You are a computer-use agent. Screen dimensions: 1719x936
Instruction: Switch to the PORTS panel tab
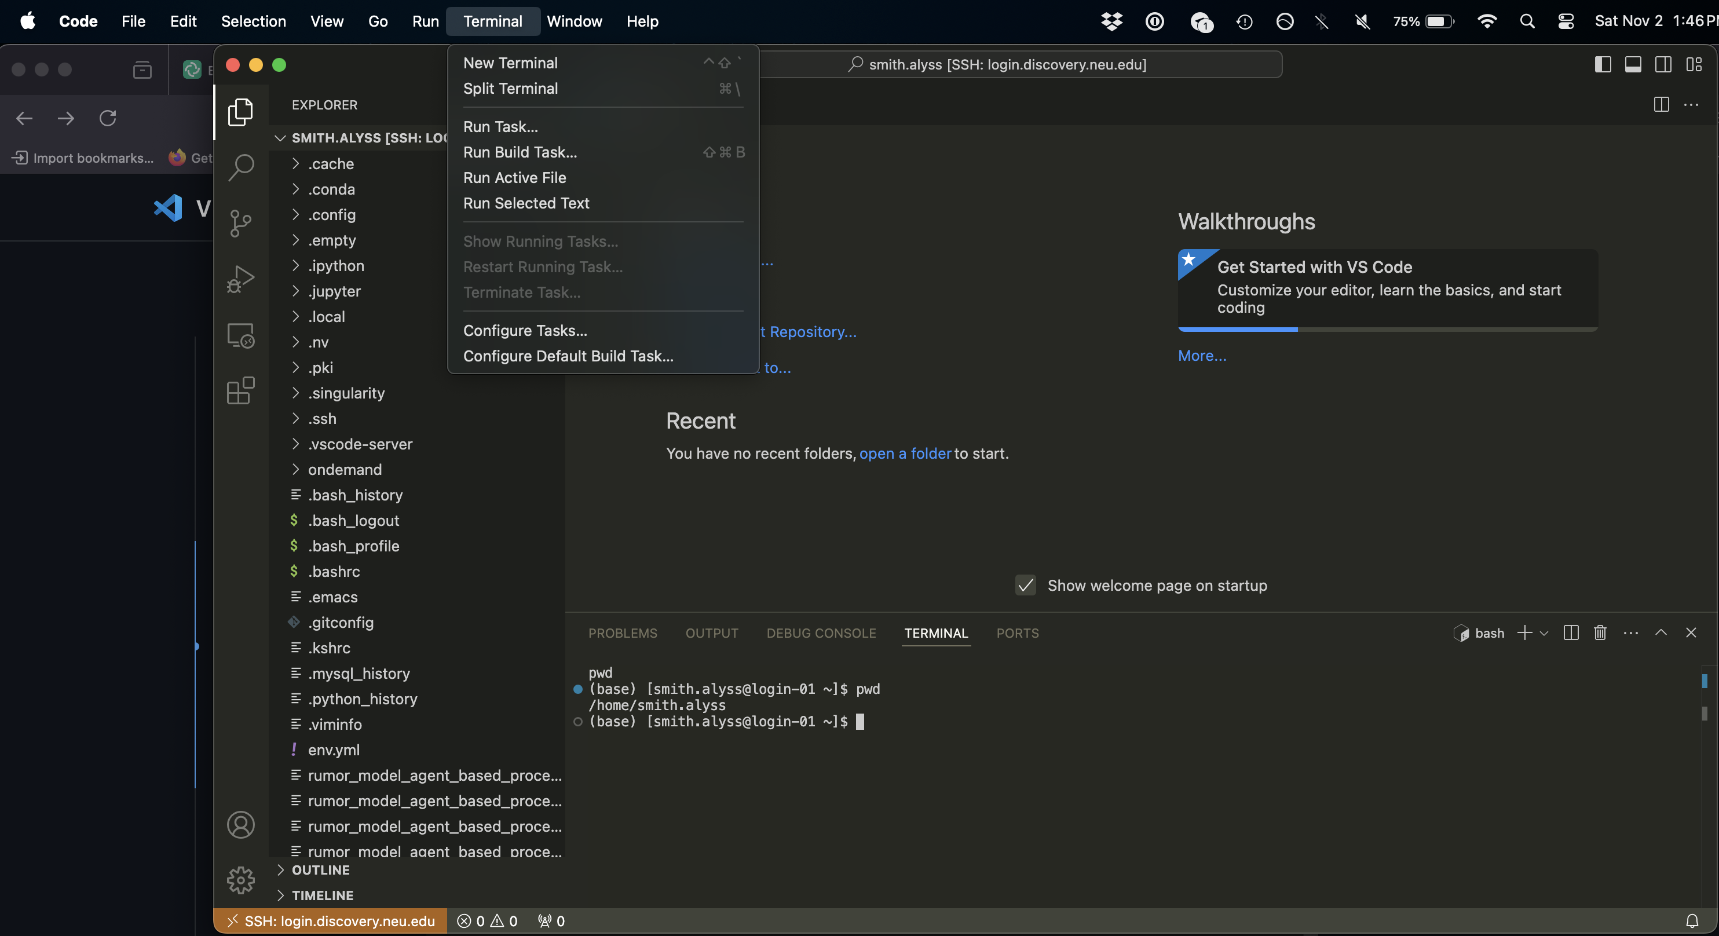click(1017, 632)
